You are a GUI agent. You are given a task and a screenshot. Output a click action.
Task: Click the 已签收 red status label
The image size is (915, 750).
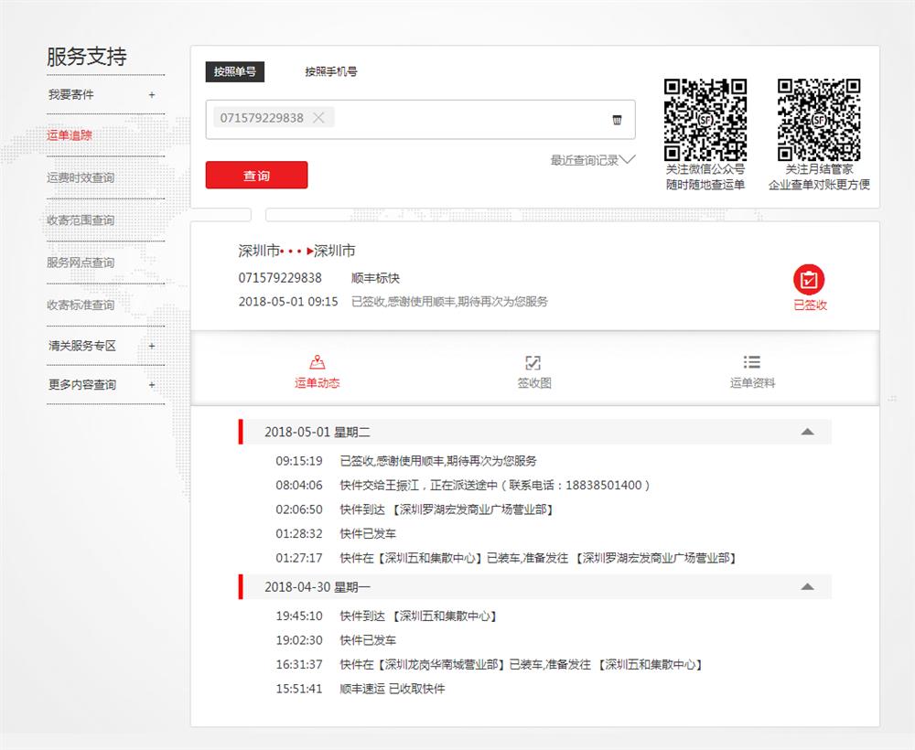click(810, 305)
